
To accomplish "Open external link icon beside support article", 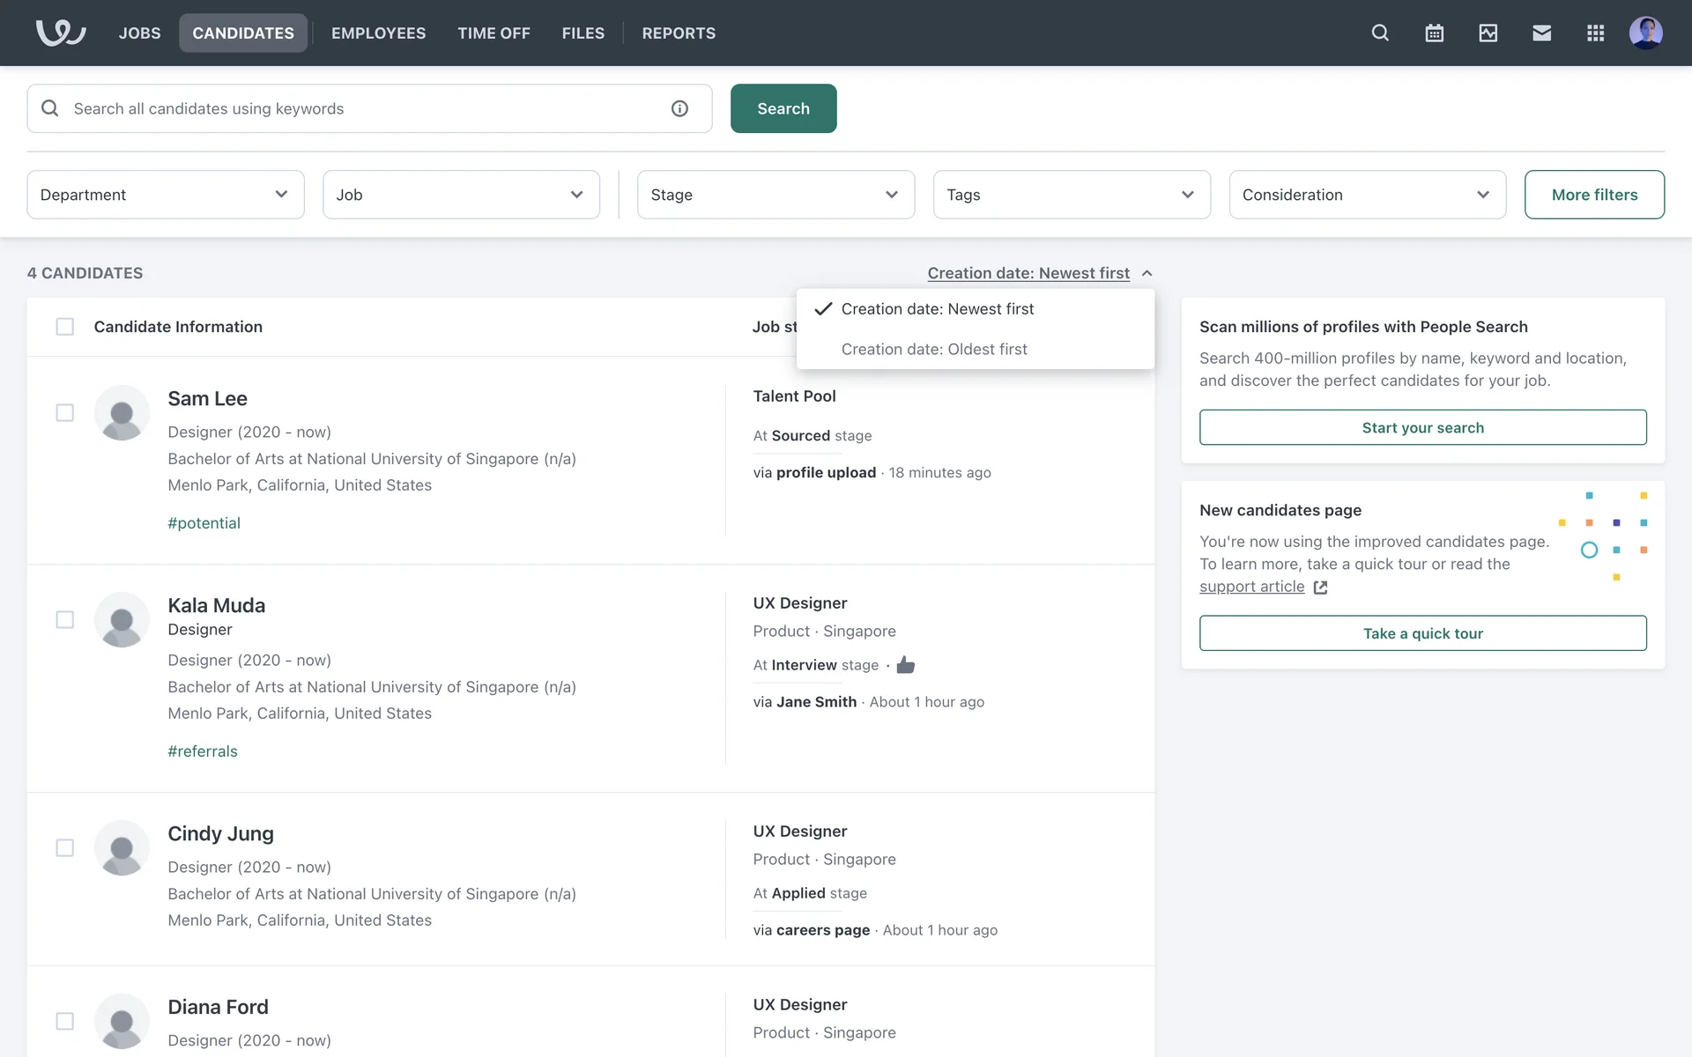I will click(x=1320, y=588).
